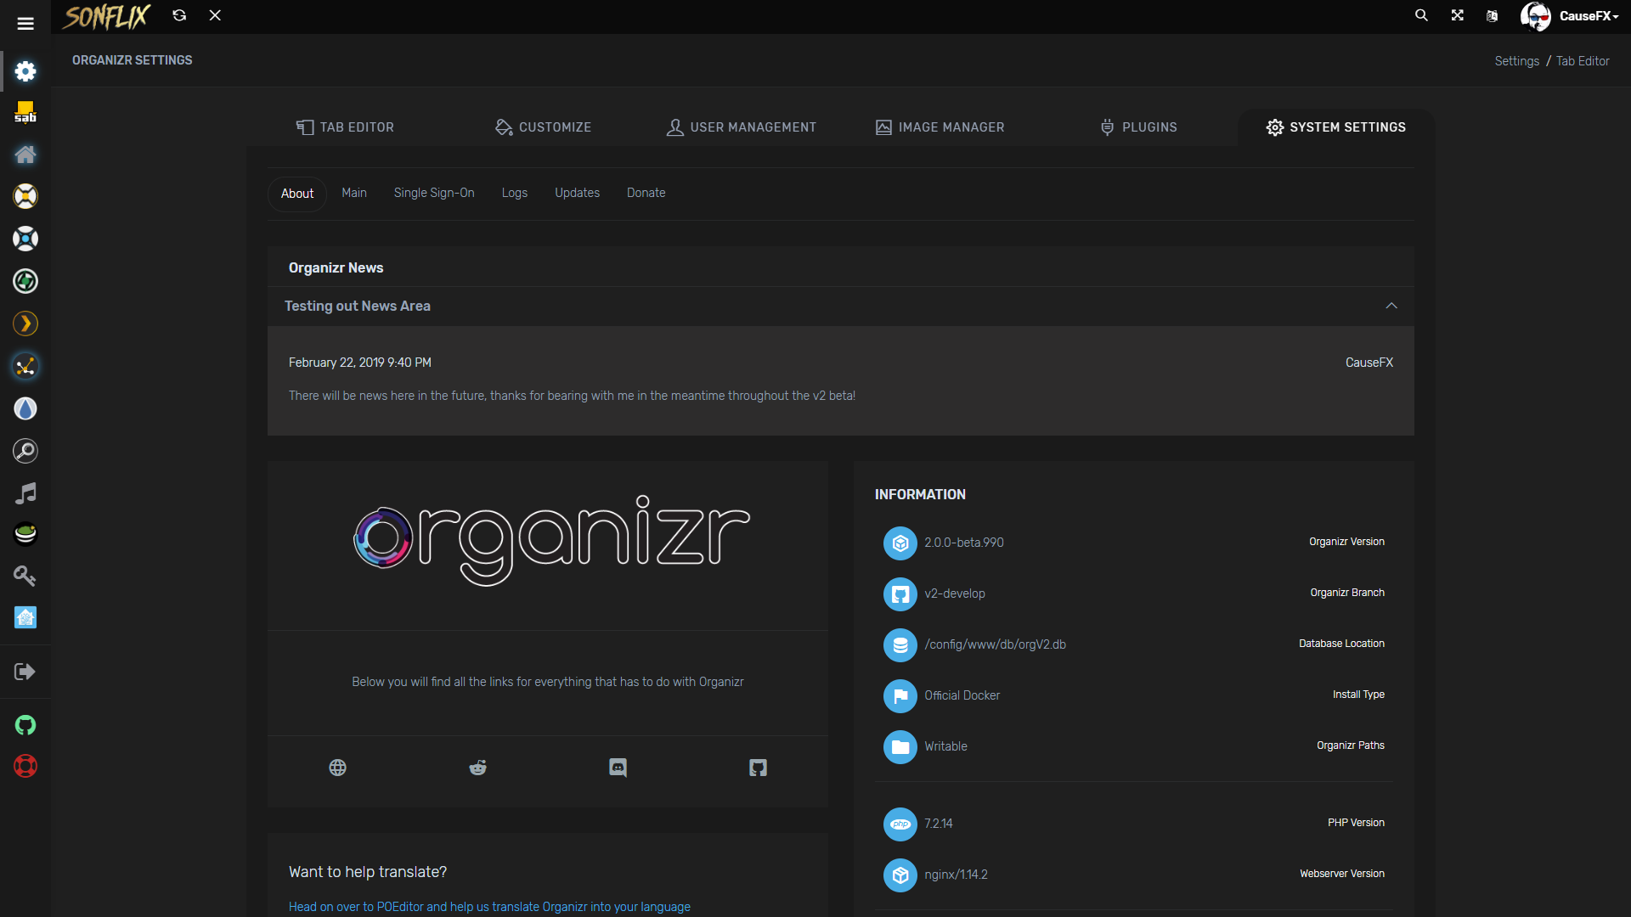Click the Donate navigation tab
Screen dimensions: 1631x917
click(646, 193)
